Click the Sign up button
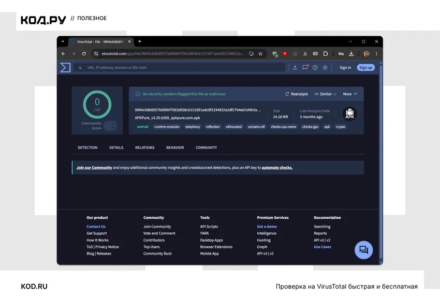 (x=365, y=68)
